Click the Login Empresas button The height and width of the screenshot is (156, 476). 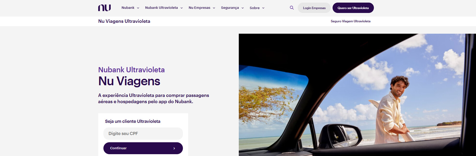[314, 8]
